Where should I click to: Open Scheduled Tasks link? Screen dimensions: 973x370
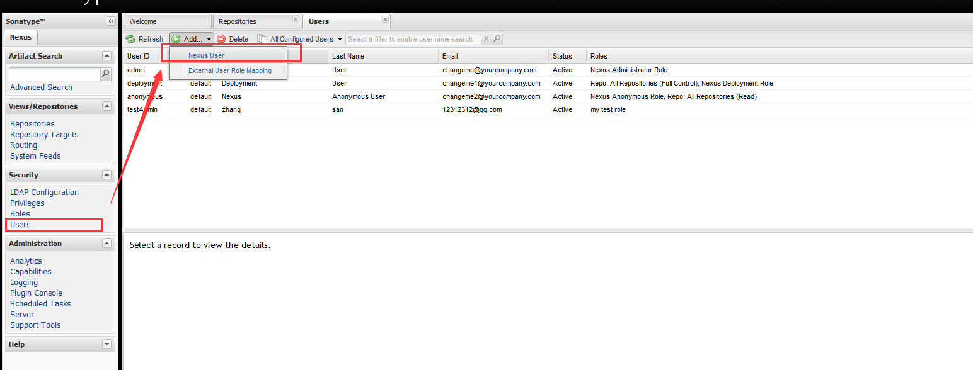click(x=40, y=304)
